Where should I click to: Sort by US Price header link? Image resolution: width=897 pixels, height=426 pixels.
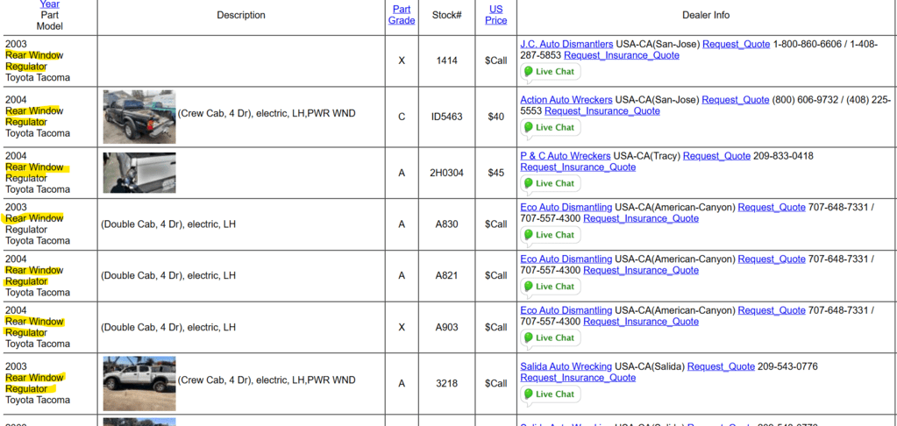495,15
